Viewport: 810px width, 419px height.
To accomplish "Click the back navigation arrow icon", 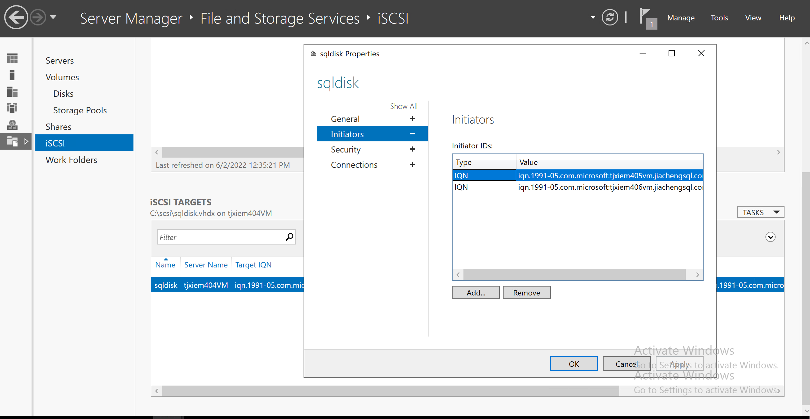I will coord(16,18).
